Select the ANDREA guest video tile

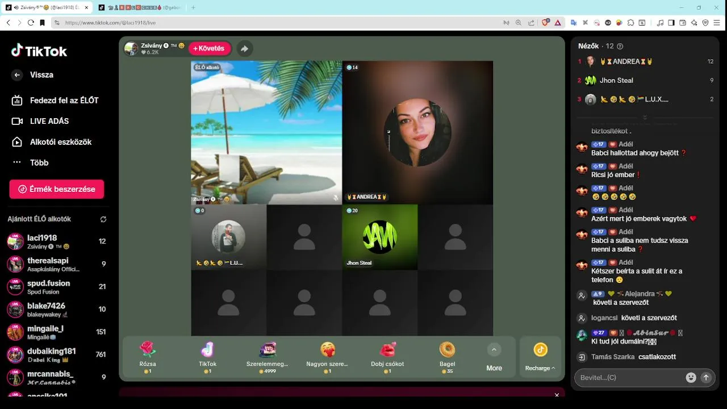pos(417,132)
